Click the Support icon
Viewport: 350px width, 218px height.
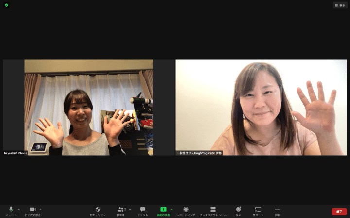258,211
